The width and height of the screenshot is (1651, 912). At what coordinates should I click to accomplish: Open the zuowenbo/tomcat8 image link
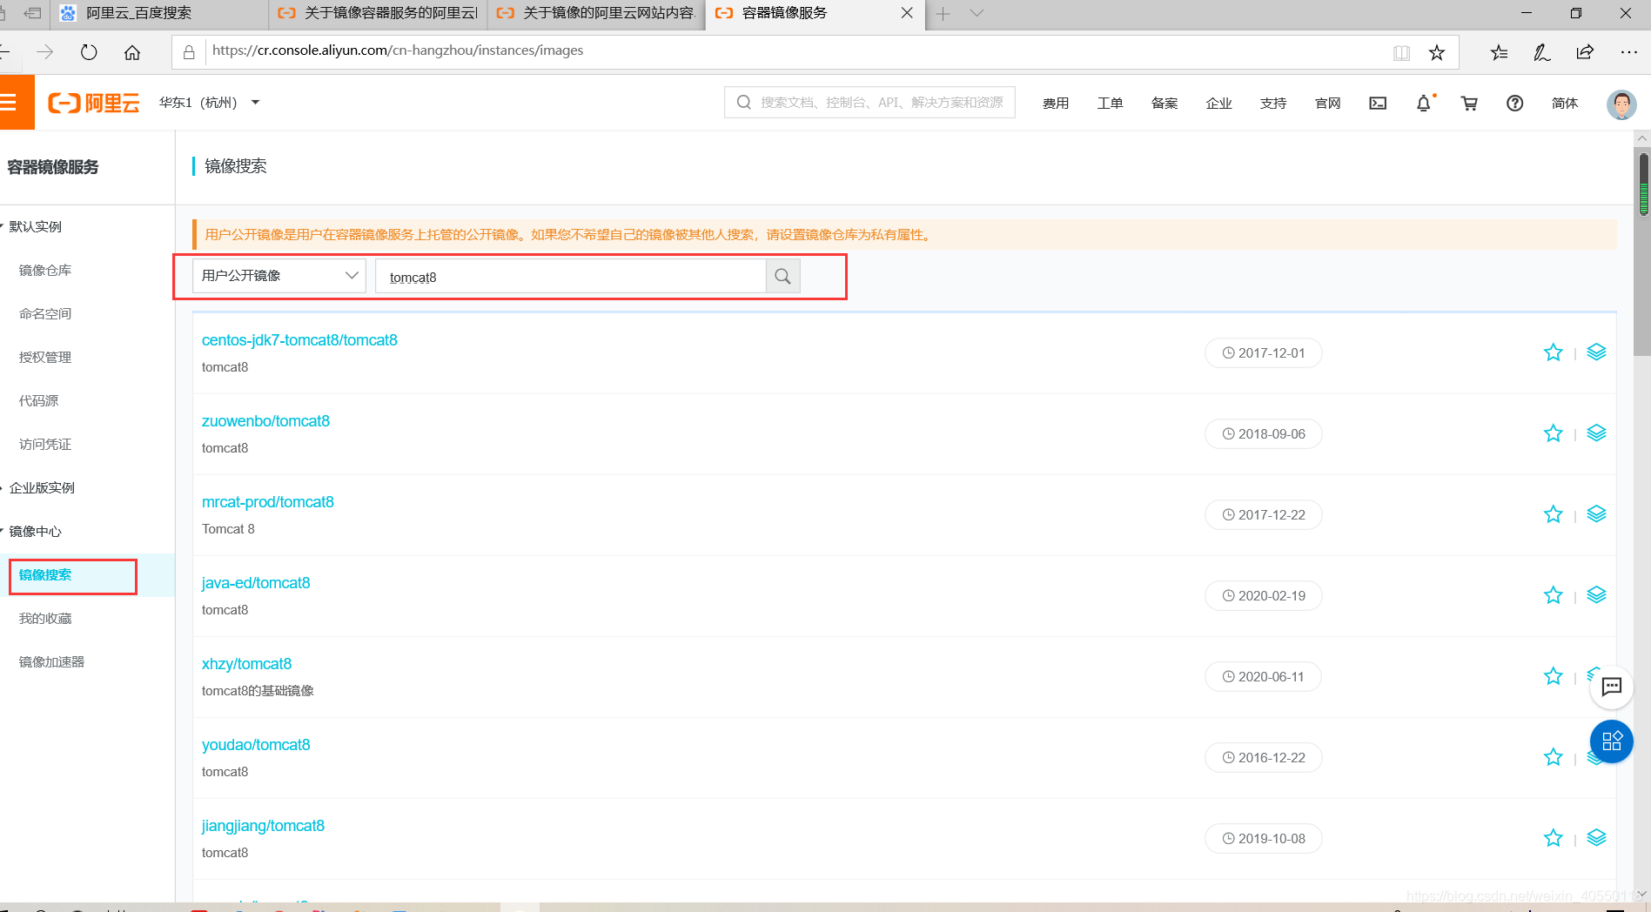coord(265,421)
